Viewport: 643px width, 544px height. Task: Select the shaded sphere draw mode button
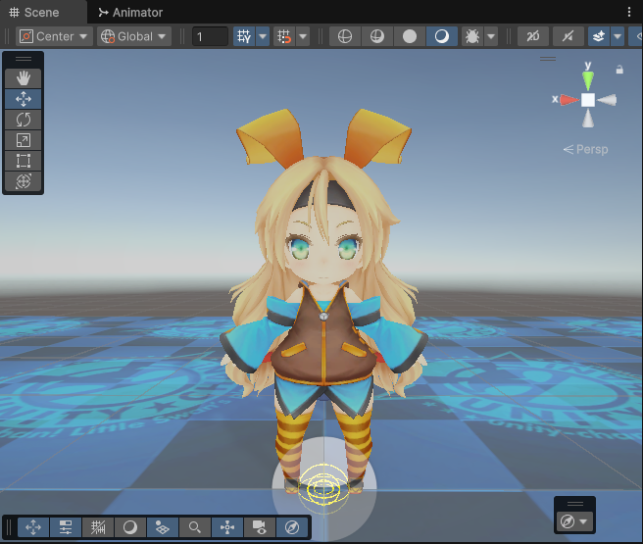coord(410,36)
